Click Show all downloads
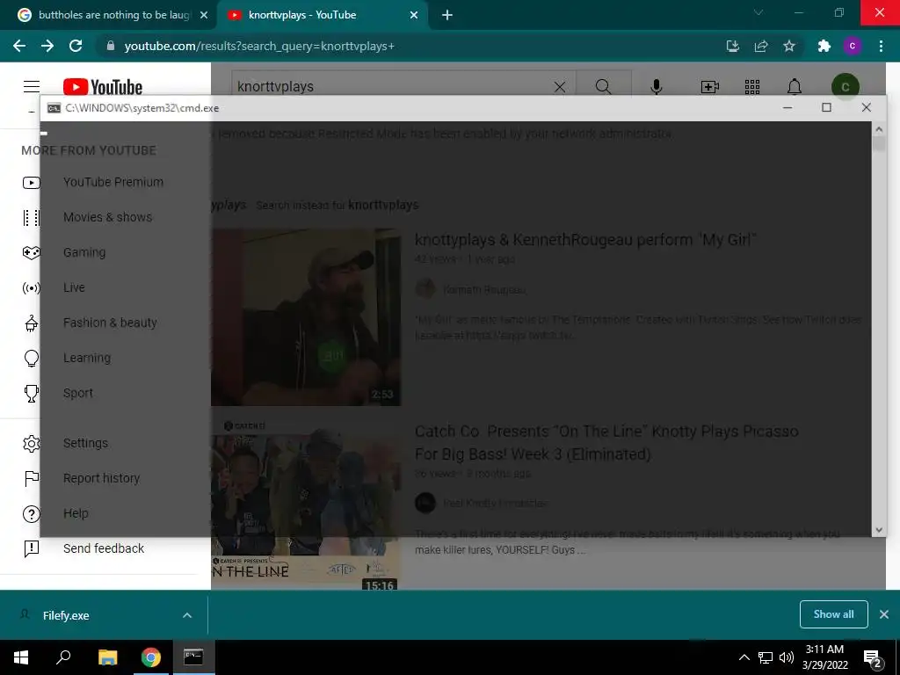900x675 pixels. pyautogui.click(x=833, y=614)
